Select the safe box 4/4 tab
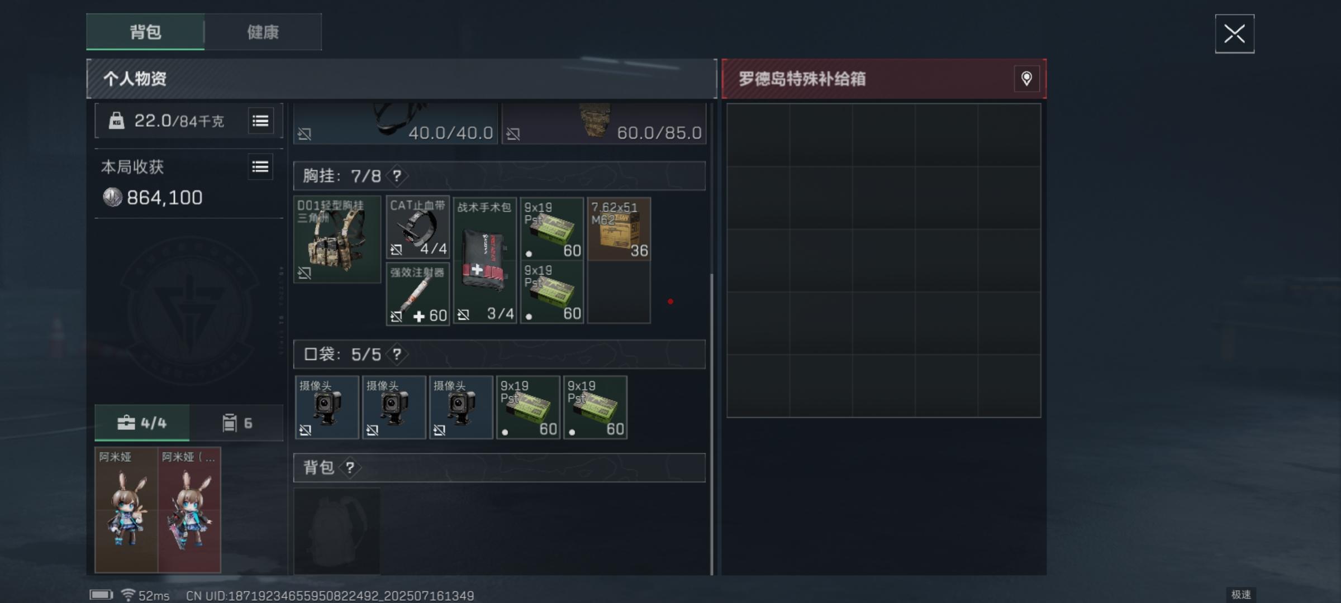The width and height of the screenshot is (1341, 603). click(x=142, y=423)
